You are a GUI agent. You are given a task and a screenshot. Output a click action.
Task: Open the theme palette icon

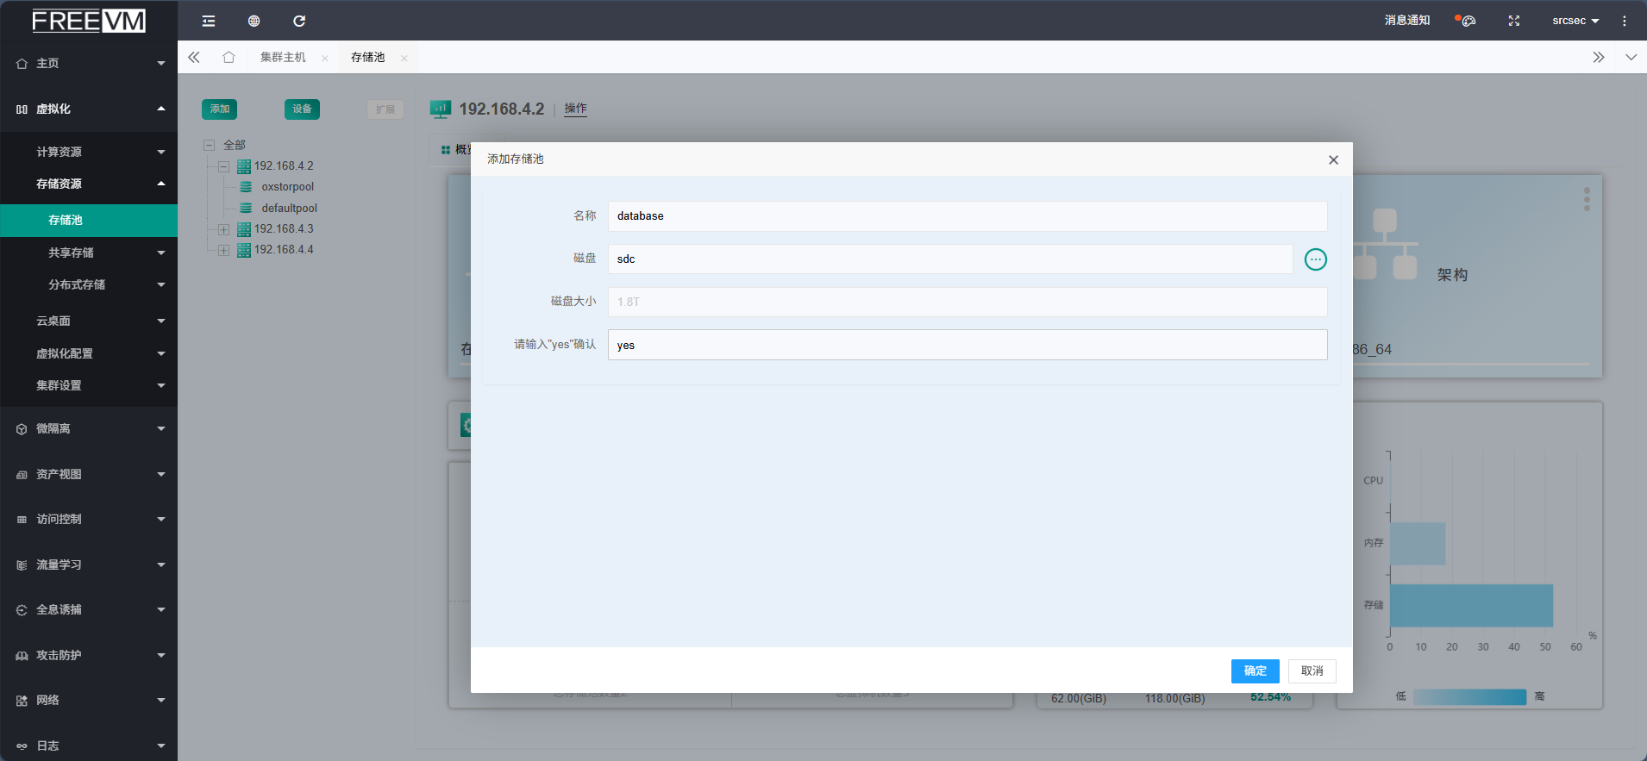pyautogui.click(x=1467, y=21)
